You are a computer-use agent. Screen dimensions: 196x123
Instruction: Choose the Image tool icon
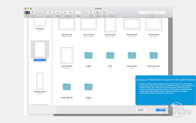(x=98, y=13)
